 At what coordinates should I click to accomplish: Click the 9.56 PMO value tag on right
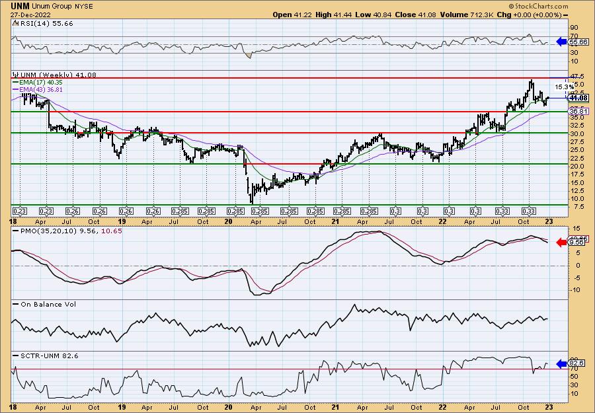click(576, 243)
